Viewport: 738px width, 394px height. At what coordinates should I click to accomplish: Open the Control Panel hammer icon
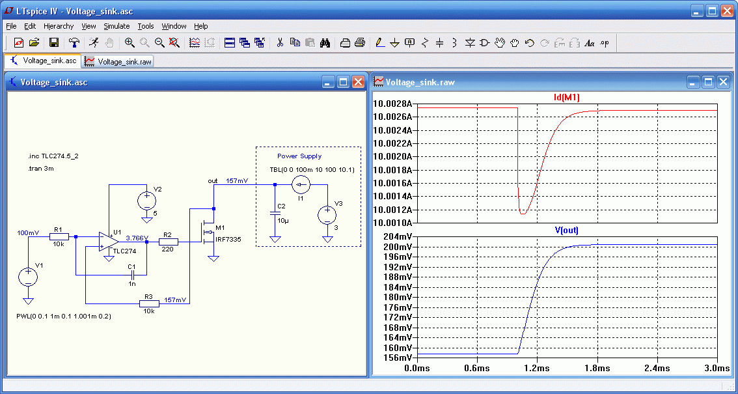pyautogui.click(x=74, y=43)
